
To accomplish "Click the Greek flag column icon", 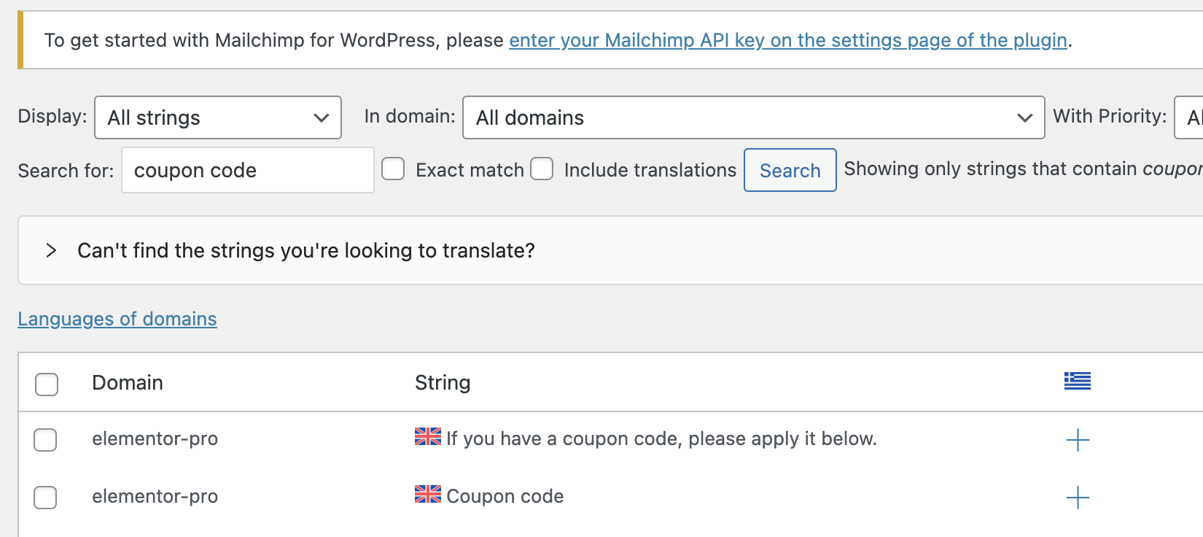I will tap(1077, 381).
